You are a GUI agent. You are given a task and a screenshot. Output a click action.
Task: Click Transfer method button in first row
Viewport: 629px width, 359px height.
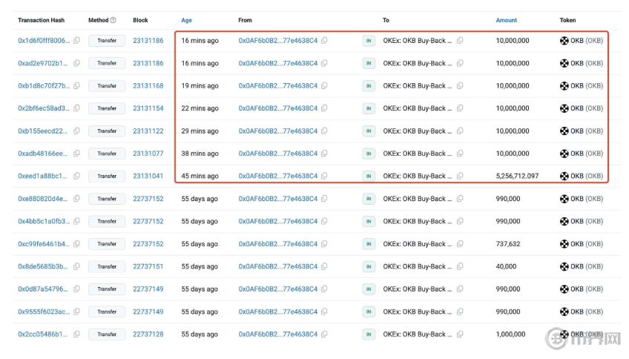tap(107, 41)
